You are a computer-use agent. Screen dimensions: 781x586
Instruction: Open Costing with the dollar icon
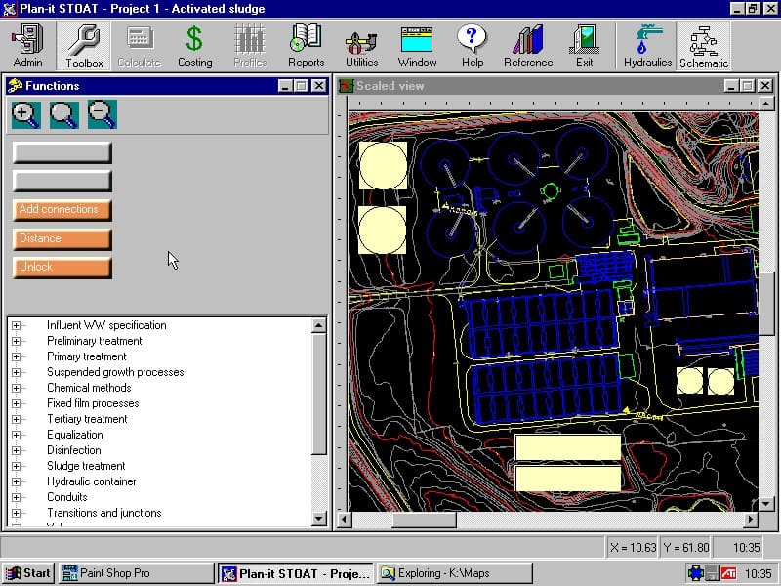194,46
